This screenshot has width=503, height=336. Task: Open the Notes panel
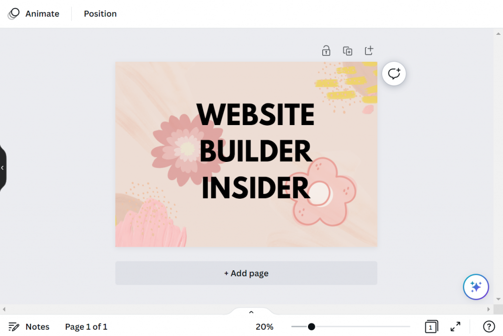pos(29,327)
